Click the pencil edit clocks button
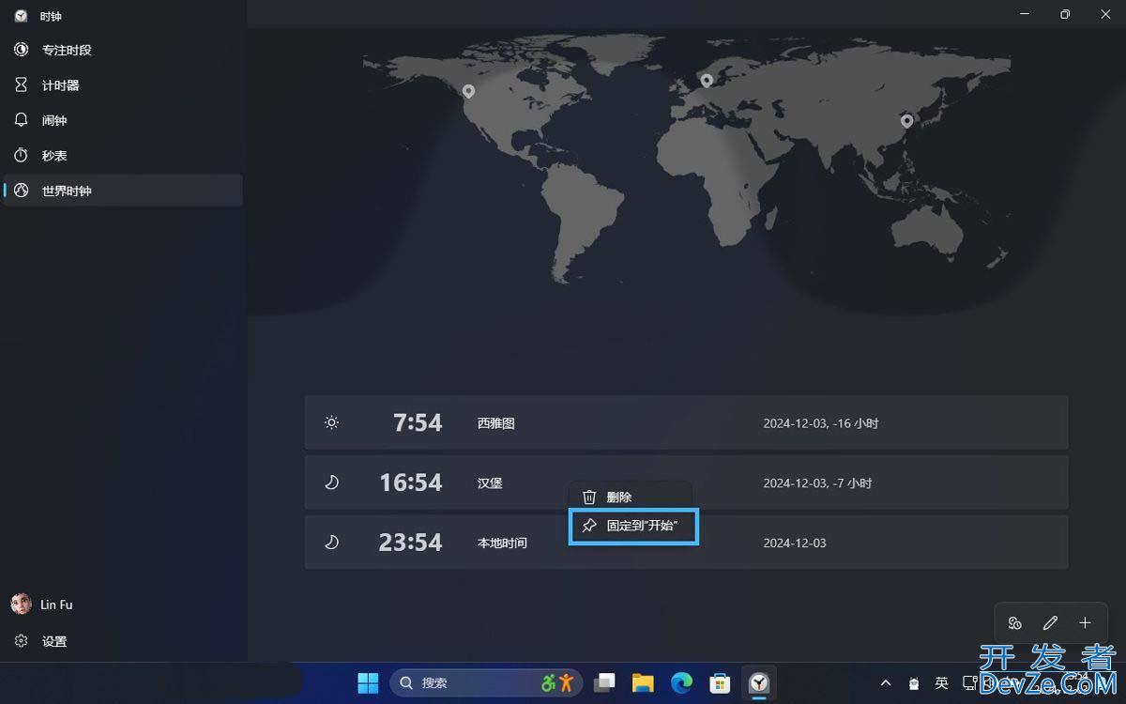This screenshot has height=704, width=1126. click(x=1050, y=622)
